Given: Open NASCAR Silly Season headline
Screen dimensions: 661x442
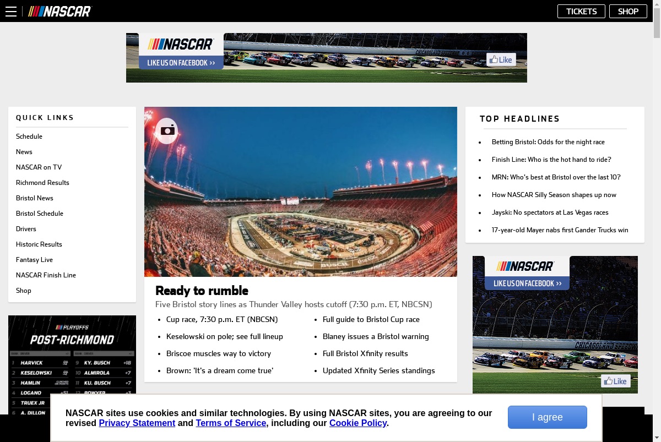Looking at the screenshot, I should point(554,195).
